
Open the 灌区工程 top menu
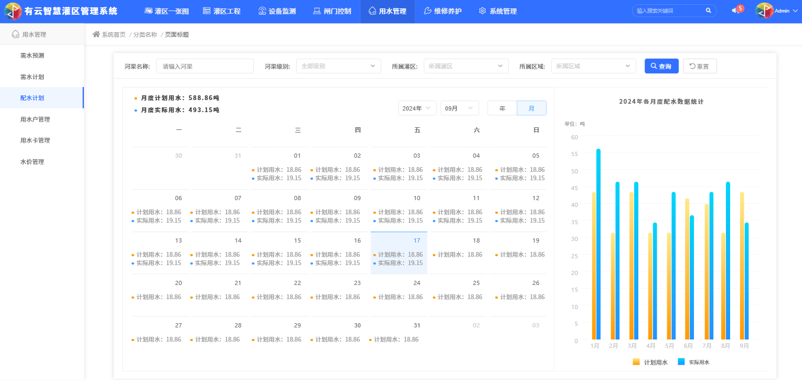221,11
